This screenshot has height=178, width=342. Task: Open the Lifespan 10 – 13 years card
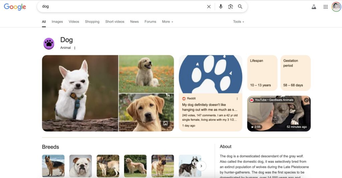tap(262, 73)
